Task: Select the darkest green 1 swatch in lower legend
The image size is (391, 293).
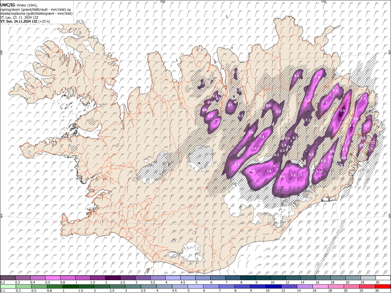Action: (70, 286)
